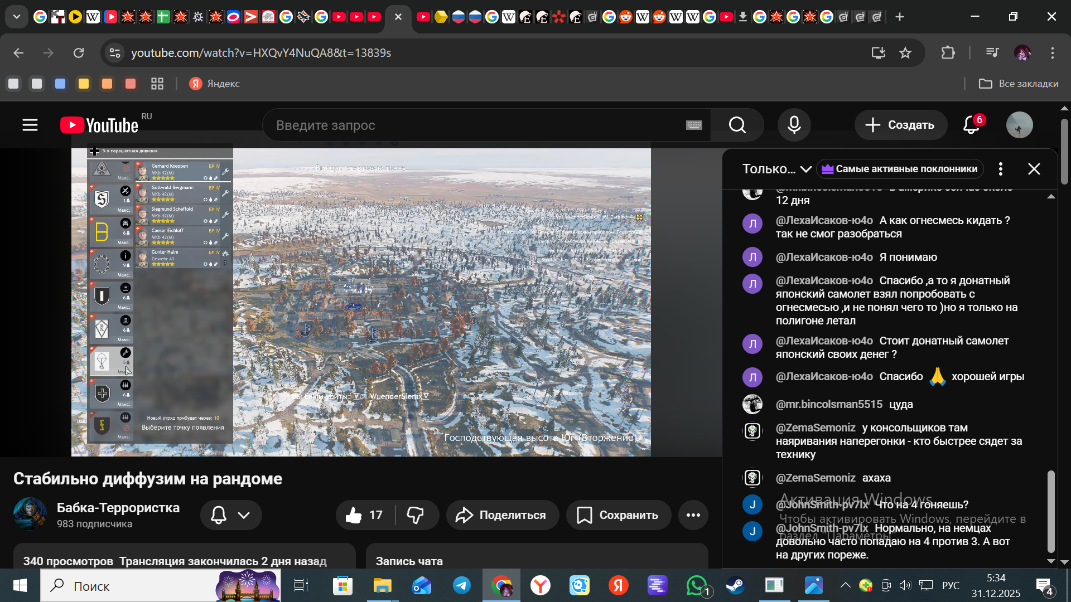Open the YouTube notifications bell

(x=971, y=125)
